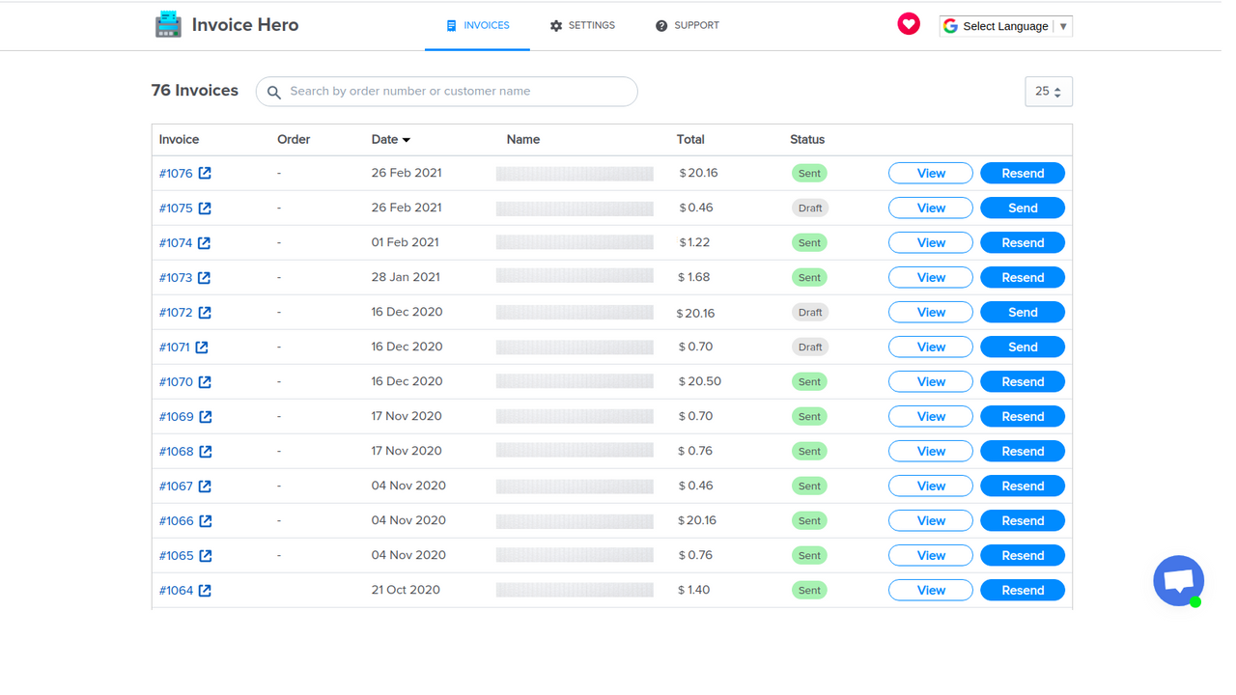Click the external link icon beside invoice #1064
Image resolution: width=1236 pixels, height=695 pixels.
(x=204, y=590)
